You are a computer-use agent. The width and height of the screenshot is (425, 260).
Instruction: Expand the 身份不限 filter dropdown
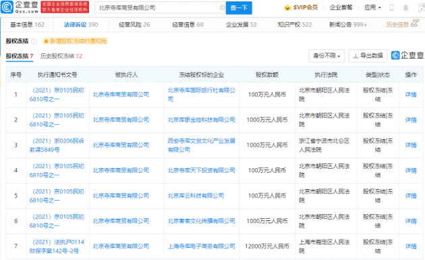point(327,55)
